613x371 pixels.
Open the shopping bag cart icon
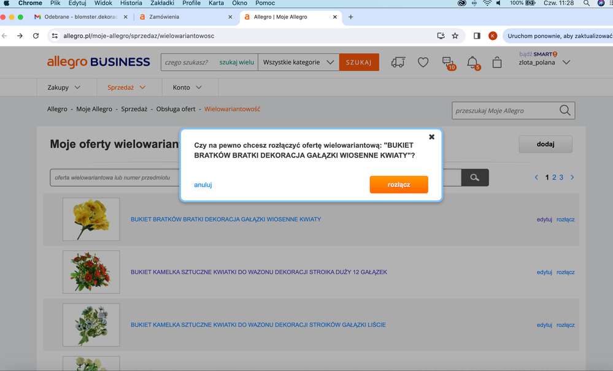click(x=497, y=63)
